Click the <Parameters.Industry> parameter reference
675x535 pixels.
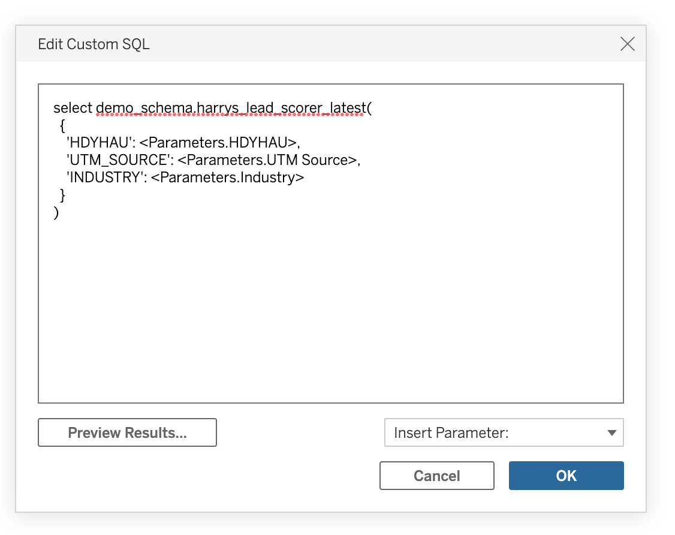(x=227, y=178)
